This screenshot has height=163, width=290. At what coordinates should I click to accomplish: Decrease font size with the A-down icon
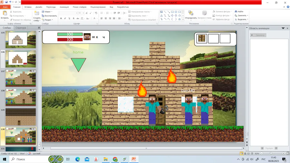pos(91,13)
